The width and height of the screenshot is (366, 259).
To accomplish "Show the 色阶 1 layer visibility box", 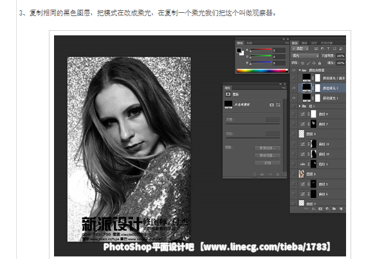I will pyautogui.click(x=294, y=164).
